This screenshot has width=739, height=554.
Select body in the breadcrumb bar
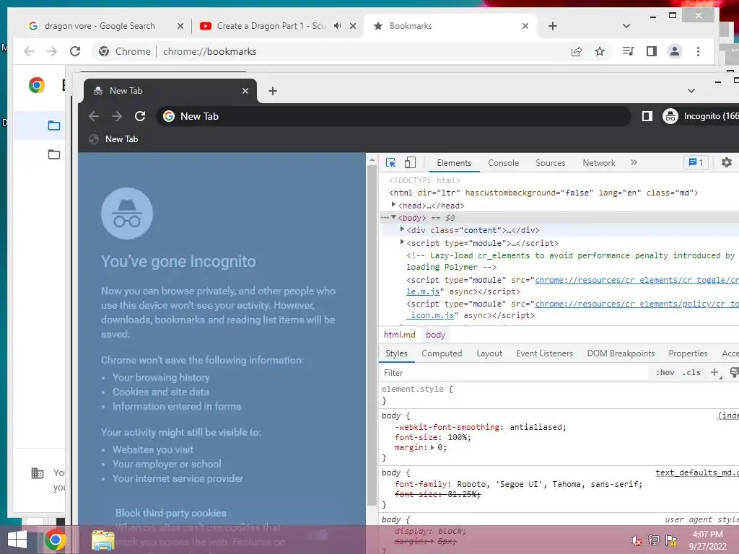click(435, 335)
